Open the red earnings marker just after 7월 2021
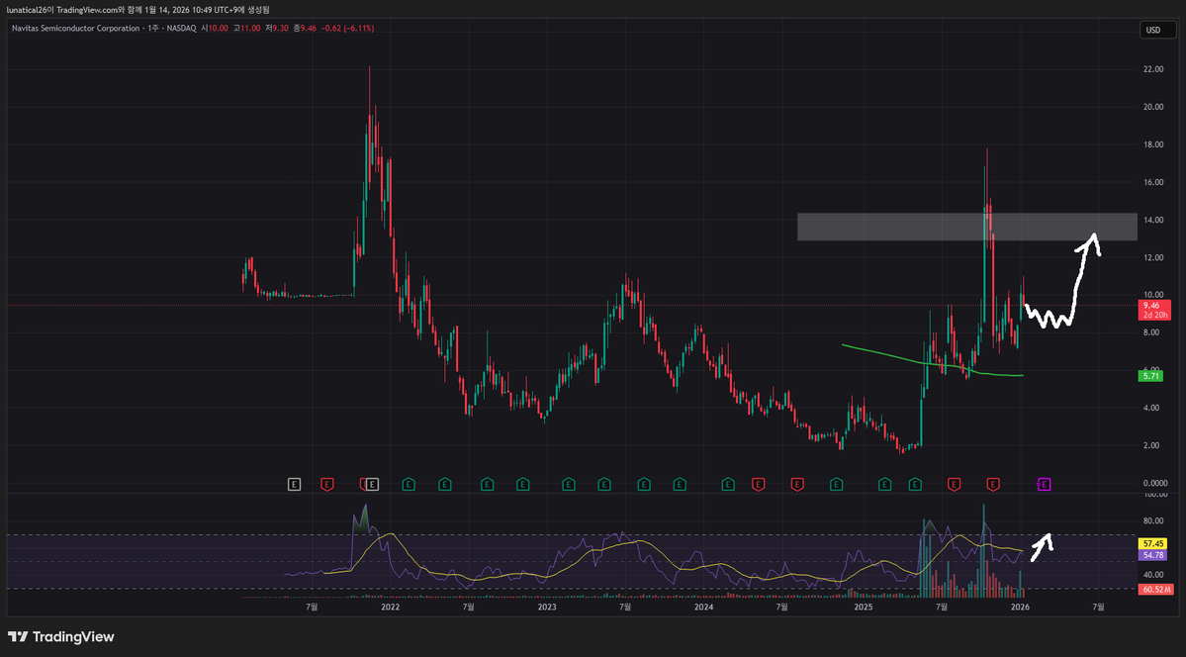The height and width of the screenshot is (657, 1186). tap(326, 485)
